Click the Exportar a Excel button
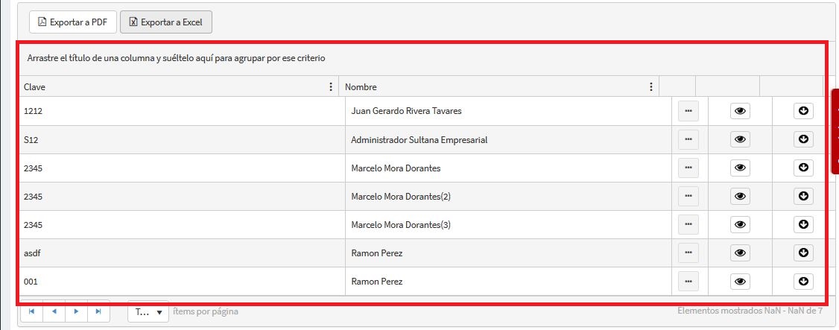The height and width of the screenshot is (330, 839). (x=166, y=22)
